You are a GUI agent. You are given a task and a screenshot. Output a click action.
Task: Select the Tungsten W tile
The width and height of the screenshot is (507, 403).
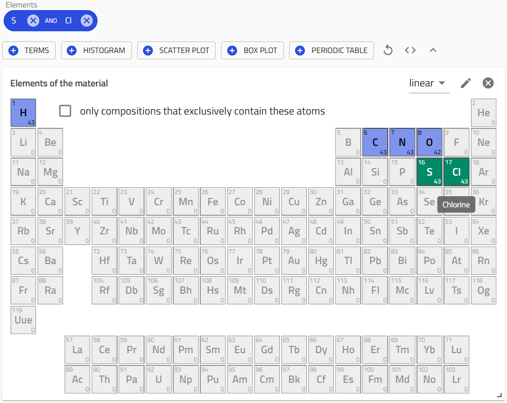click(159, 261)
